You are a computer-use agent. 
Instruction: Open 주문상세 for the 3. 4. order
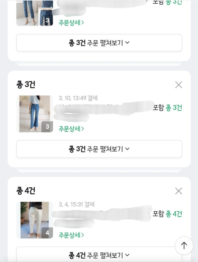coord(71,235)
